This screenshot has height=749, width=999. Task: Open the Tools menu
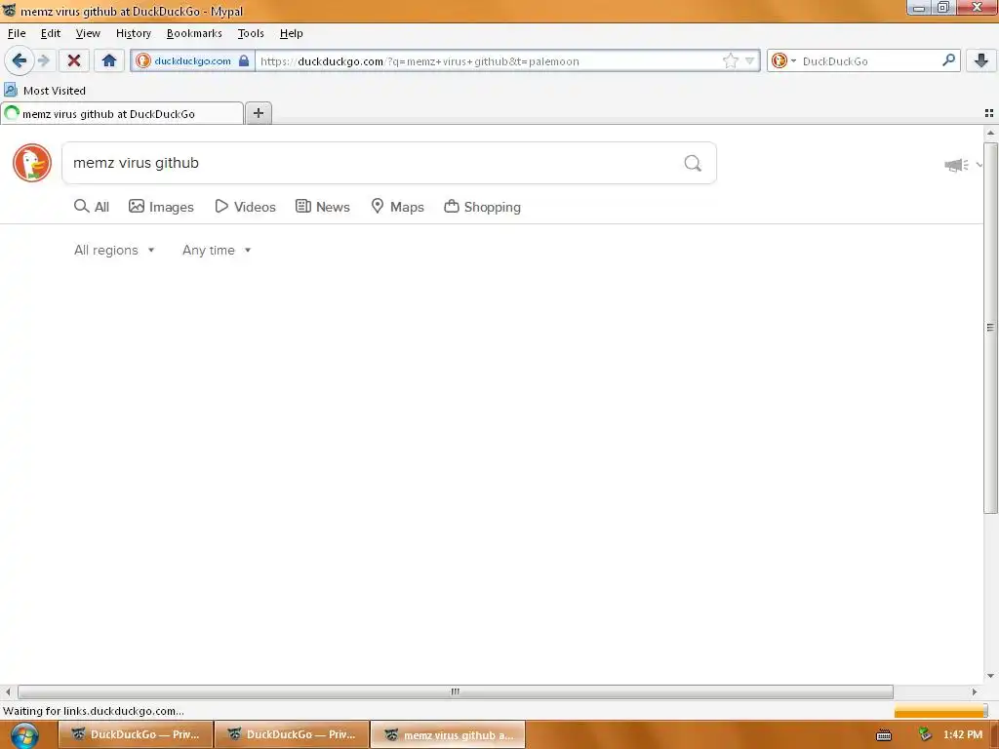tap(251, 33)
